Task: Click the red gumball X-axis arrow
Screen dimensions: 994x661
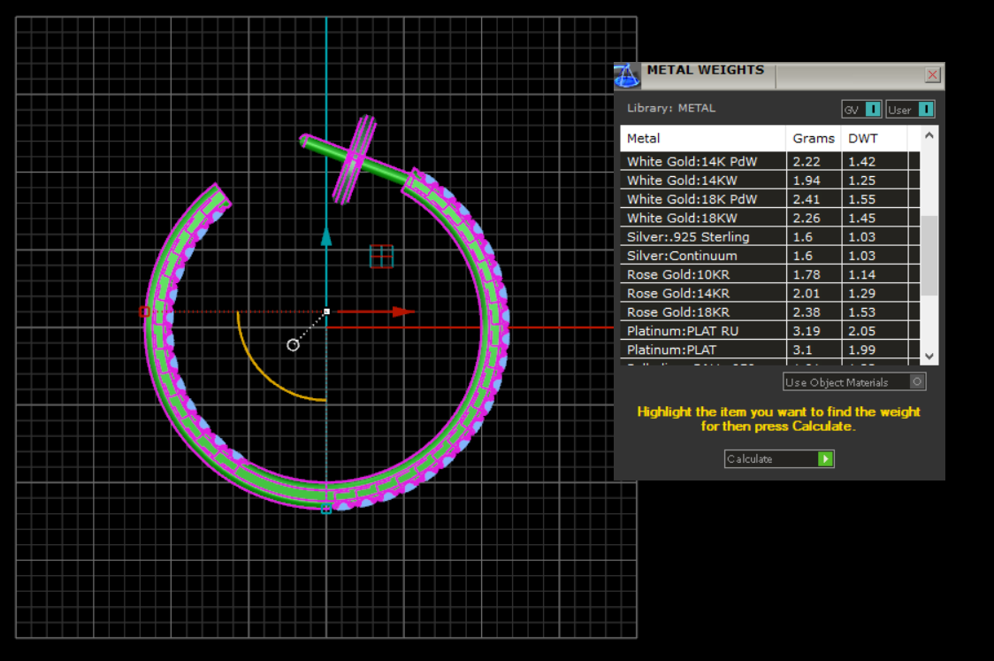Action: tap(403, 311)
